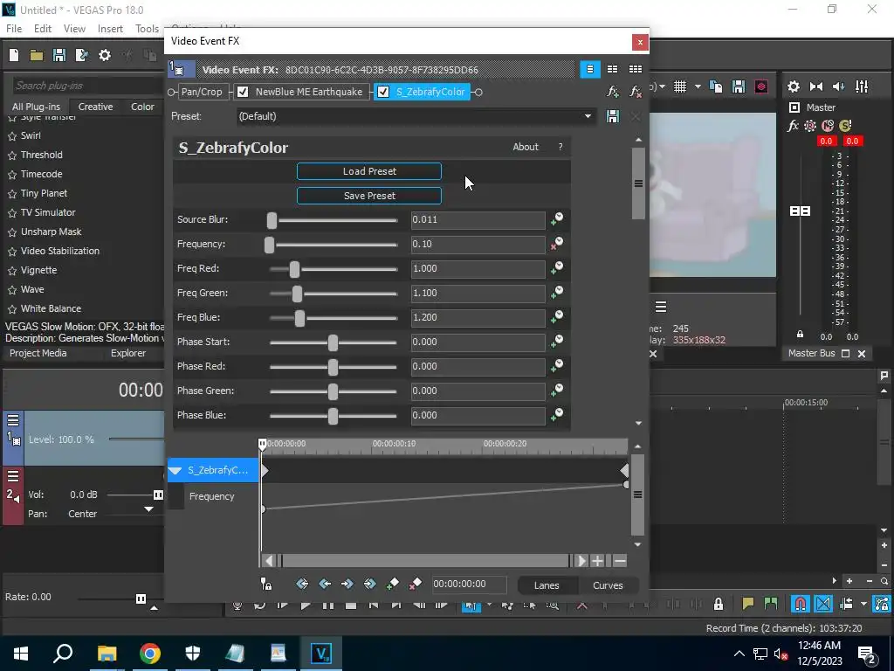The width and height of the screenshot is (894, 671).
Task: Jump to first keyframe in FX timeline
Action: (x=302, y=584)
